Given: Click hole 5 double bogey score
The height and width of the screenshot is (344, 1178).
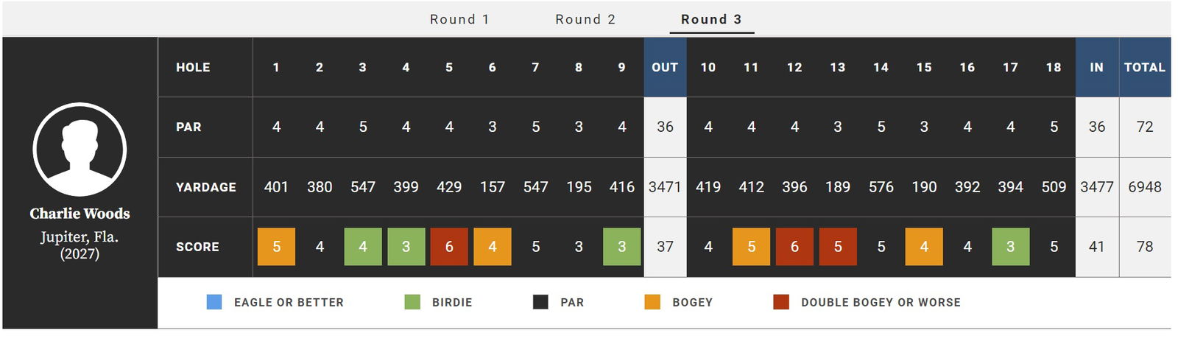Looking at the screenshot, I should [x=449, y=247].
